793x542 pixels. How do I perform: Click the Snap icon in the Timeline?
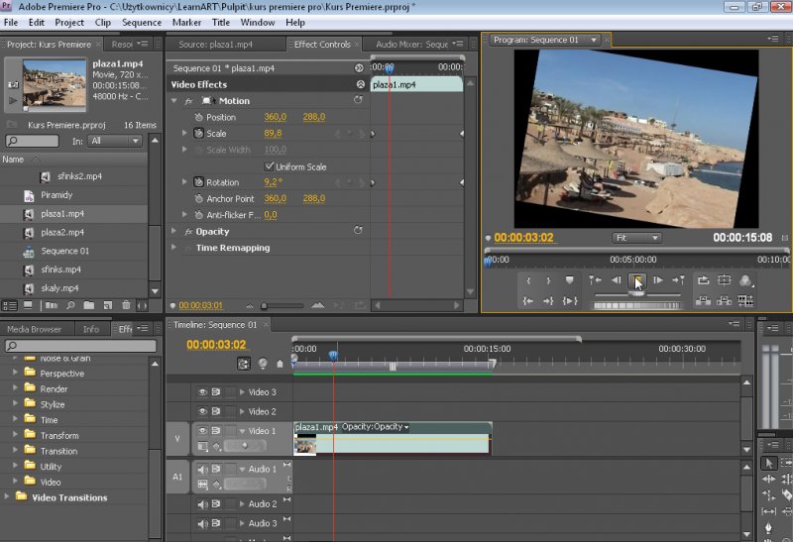pos(244,364)
